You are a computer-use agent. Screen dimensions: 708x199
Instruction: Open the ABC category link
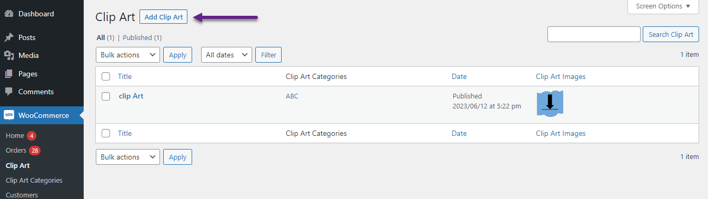pyautogui.click(x=292, y=96)
